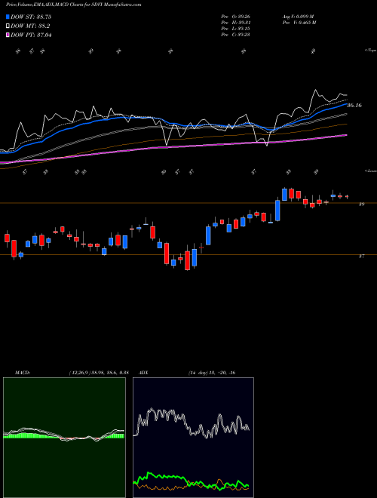Click the Avg V: 0.999 M value

click(x=298, y=17)
